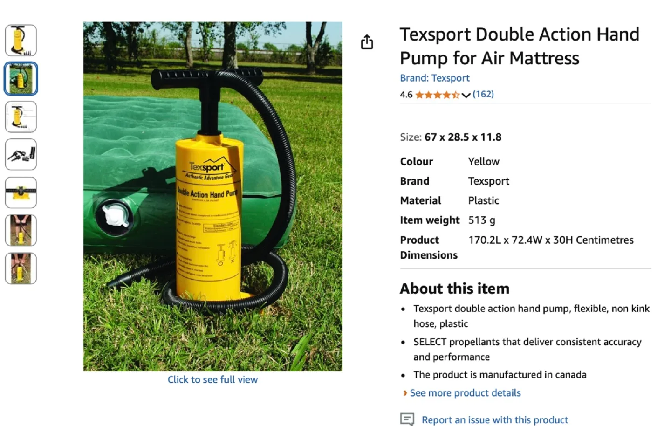Click the main product image
Screen dimensions: 671x426
[x=212, y=196]
